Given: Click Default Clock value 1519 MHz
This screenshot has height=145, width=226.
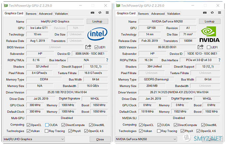Looking at the screenshot, I should tap(147, 111).
